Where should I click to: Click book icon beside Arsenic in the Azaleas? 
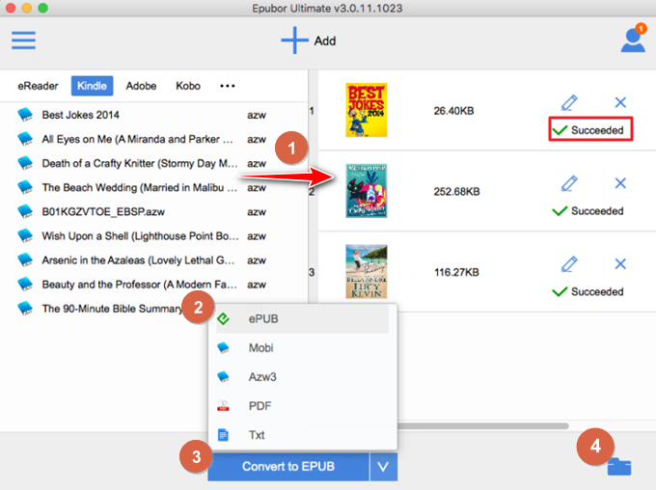[25, 260]
